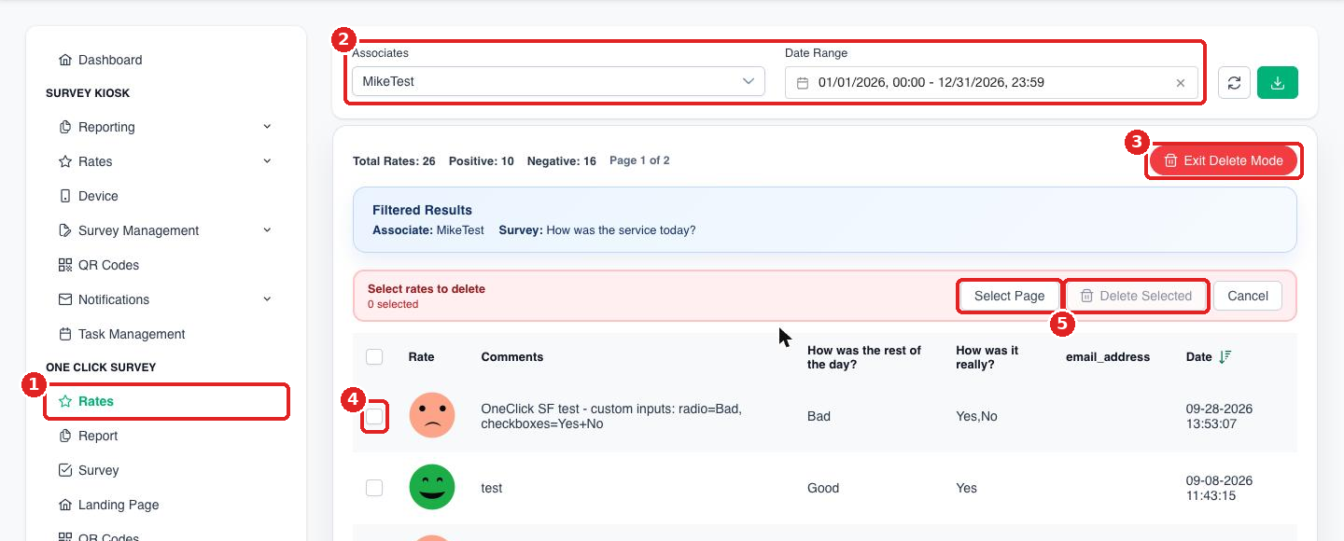Check the box for the 'test' comment row
Viewport: 1344px width, 541px height.
[374, 488]
